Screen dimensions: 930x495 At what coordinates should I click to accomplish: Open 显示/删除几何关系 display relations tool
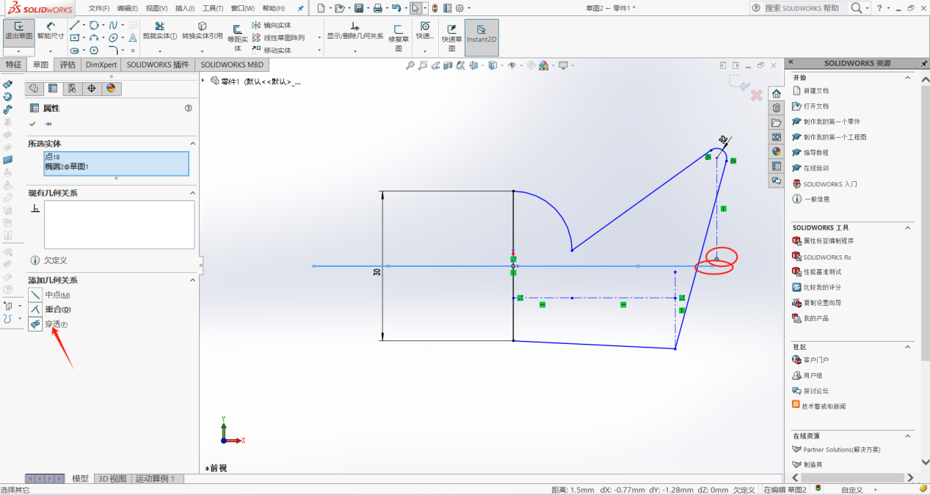355,31
